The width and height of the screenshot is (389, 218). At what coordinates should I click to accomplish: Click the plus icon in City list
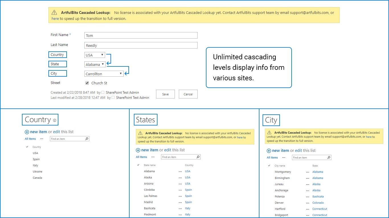pyautogui.click(x=269, y=151)
